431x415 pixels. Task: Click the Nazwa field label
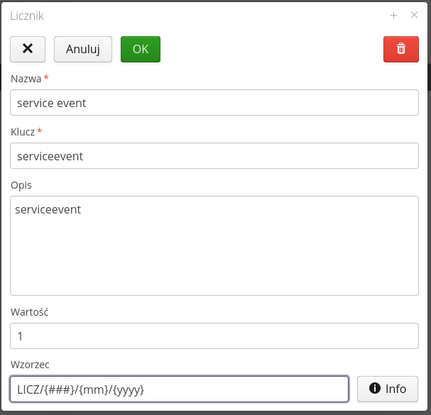coord(26,78)
